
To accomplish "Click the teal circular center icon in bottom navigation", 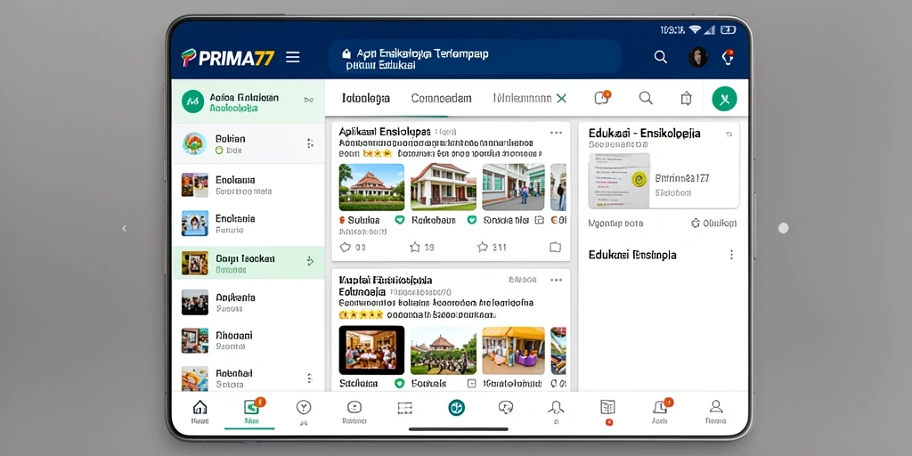I will 457,408.
